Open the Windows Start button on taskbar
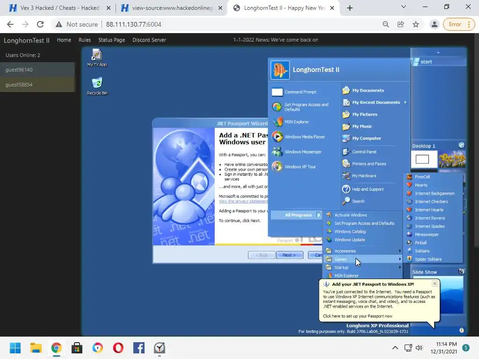The height and width of the screenshot is (359, 479). point(15,348)
